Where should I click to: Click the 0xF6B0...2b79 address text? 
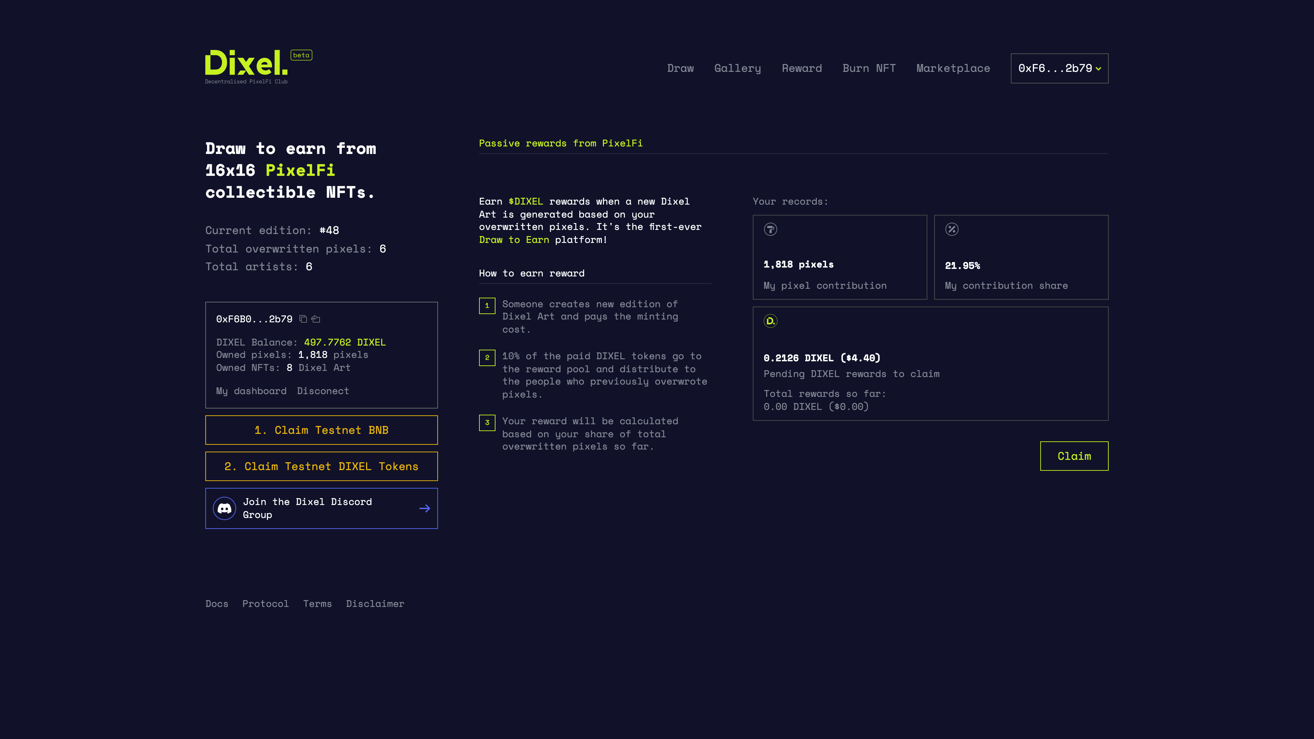pyautogui.click(x=254, y=319)
